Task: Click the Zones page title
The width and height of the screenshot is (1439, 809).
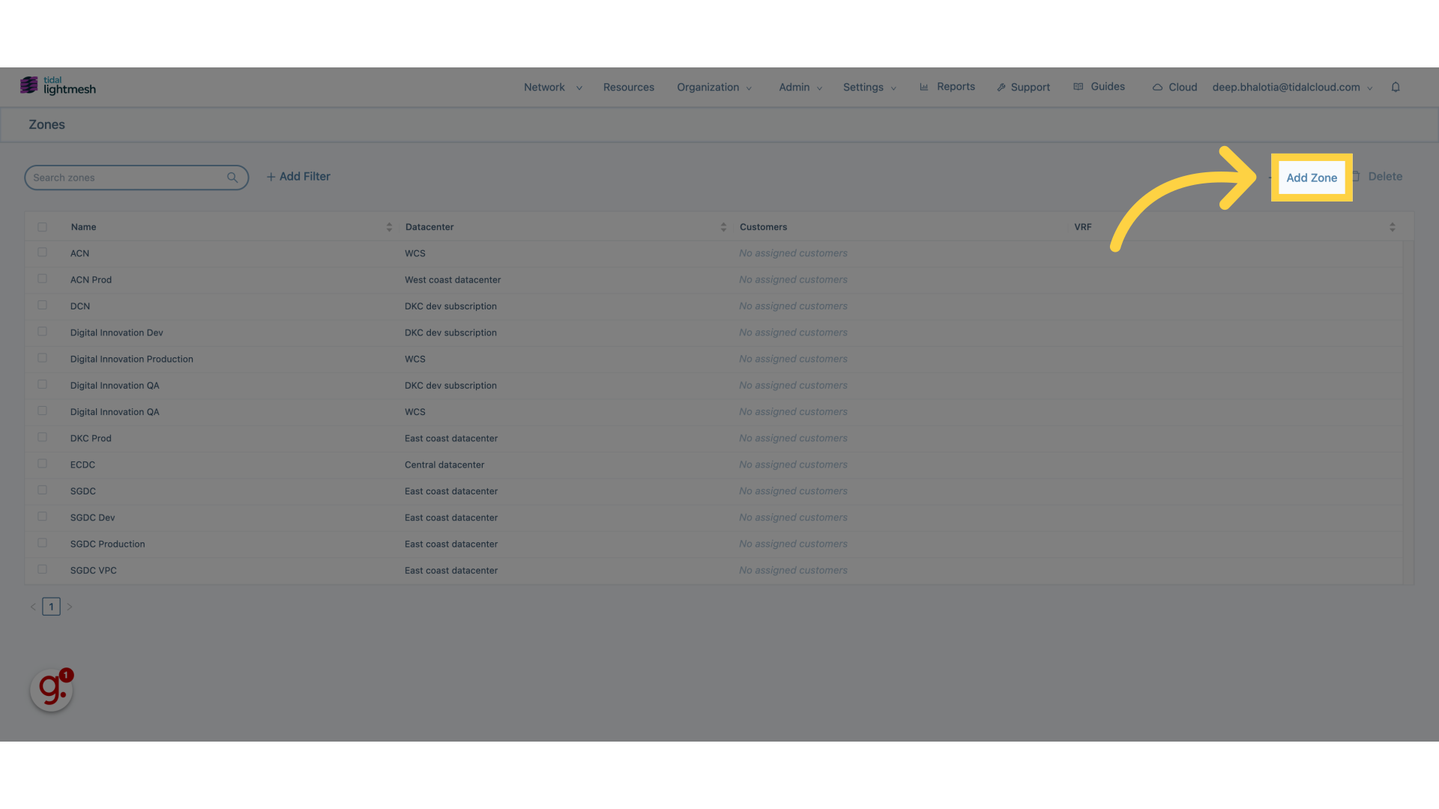Action: coord(46,124)
